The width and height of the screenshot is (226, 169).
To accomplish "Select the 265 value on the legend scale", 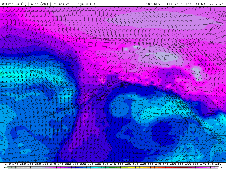I will tap(45, 164).
